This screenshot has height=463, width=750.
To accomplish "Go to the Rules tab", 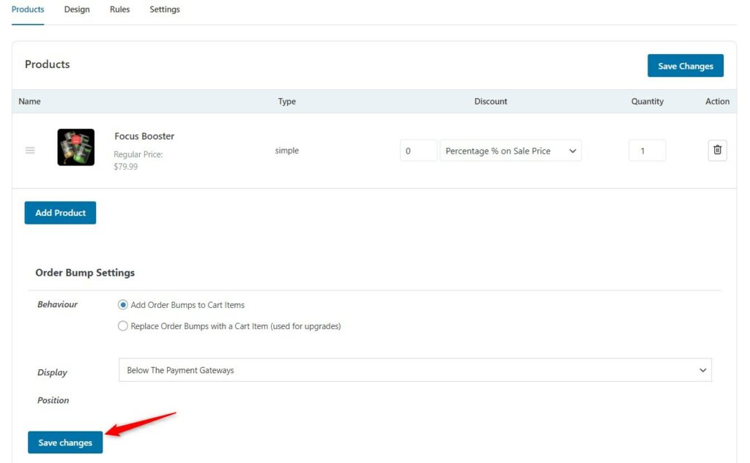I will tap(119, 10).
